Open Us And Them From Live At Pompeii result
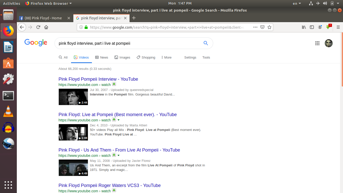The width and height of the screenshot is (343, 193). [x=119, y=150]
